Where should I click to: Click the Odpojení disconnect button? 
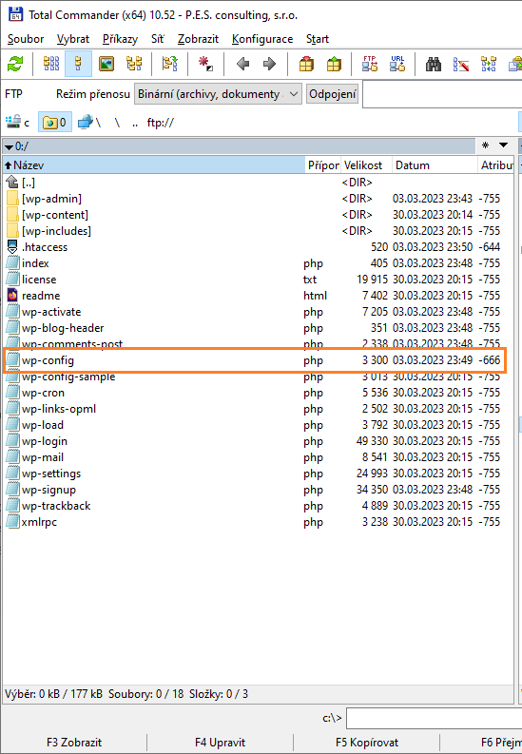(x=333, y=94)
